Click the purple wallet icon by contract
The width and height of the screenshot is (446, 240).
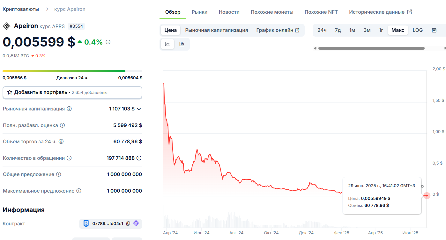point(136,223)
